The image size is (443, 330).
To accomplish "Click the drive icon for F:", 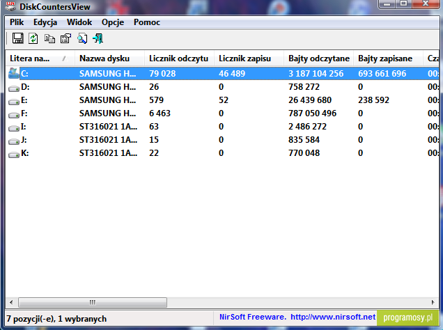I will click(x=13, y=115).
